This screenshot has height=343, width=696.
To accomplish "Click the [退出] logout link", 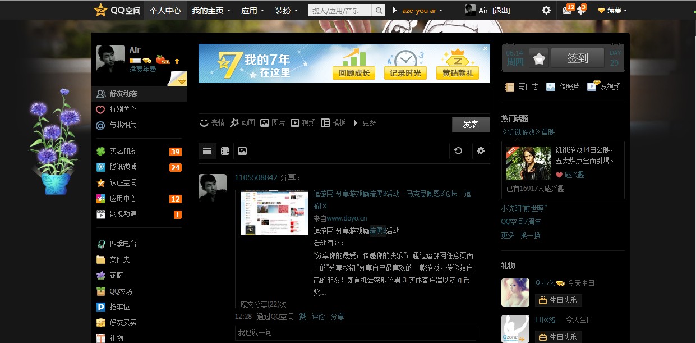I will [501, 11].
